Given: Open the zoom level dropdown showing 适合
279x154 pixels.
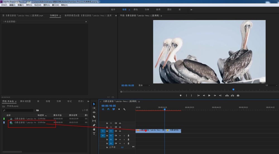Looking at the screenshot, I should pyautogui.click(x=144, y=85).
